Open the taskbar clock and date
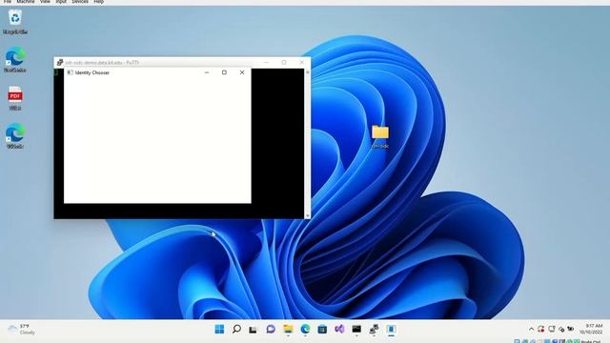Screen dimensions: 610x343 click(x=591, y=329)
